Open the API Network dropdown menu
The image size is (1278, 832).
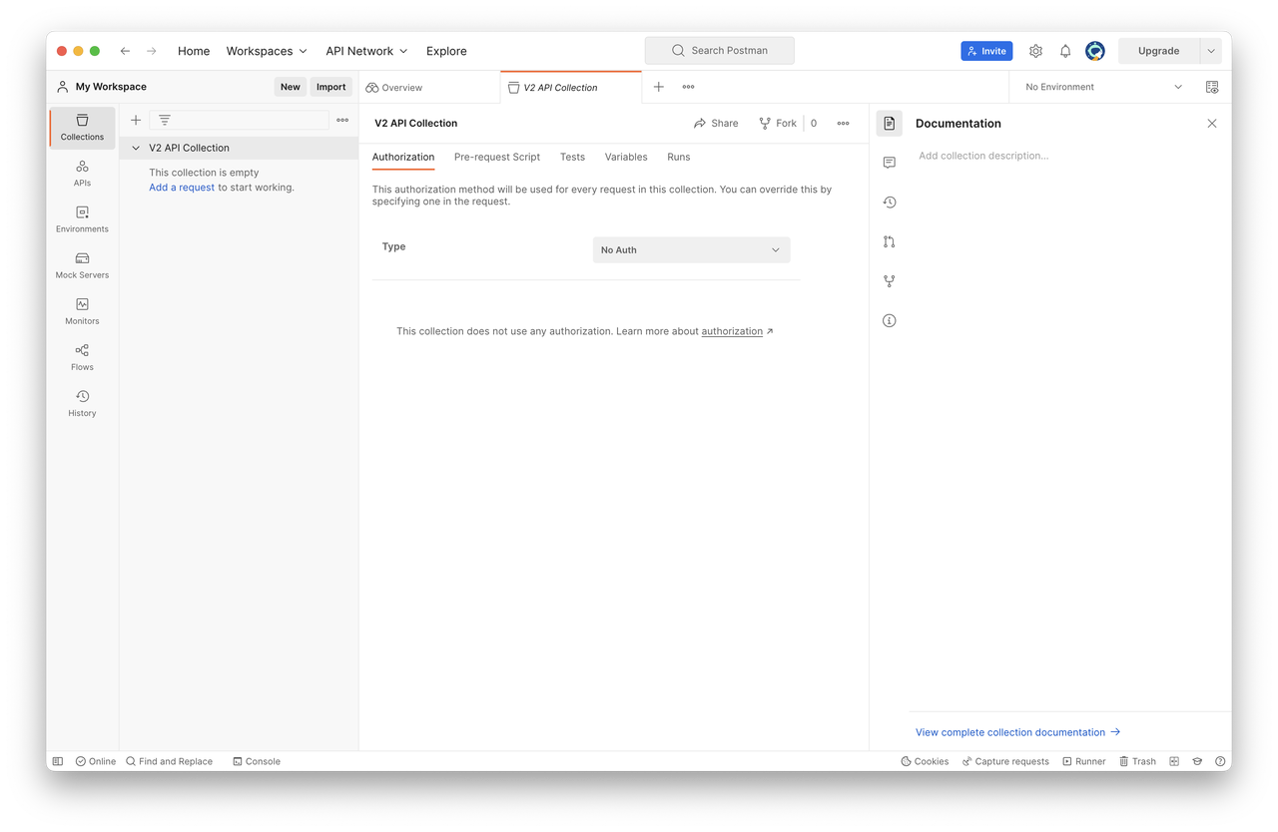coord(366,51)
